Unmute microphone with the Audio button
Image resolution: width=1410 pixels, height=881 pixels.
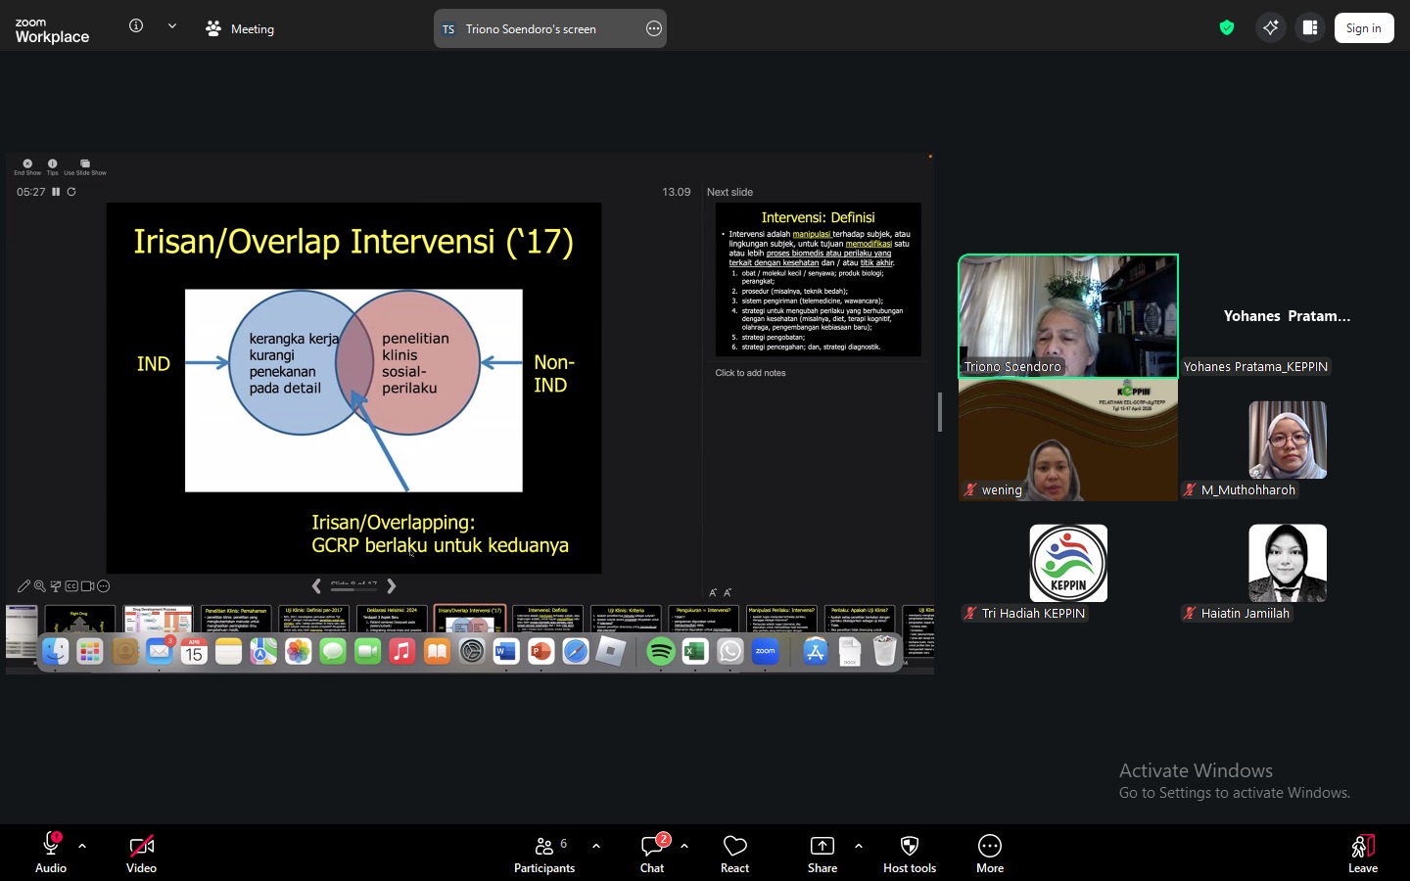pyautogui.click(x=51, y=853)
